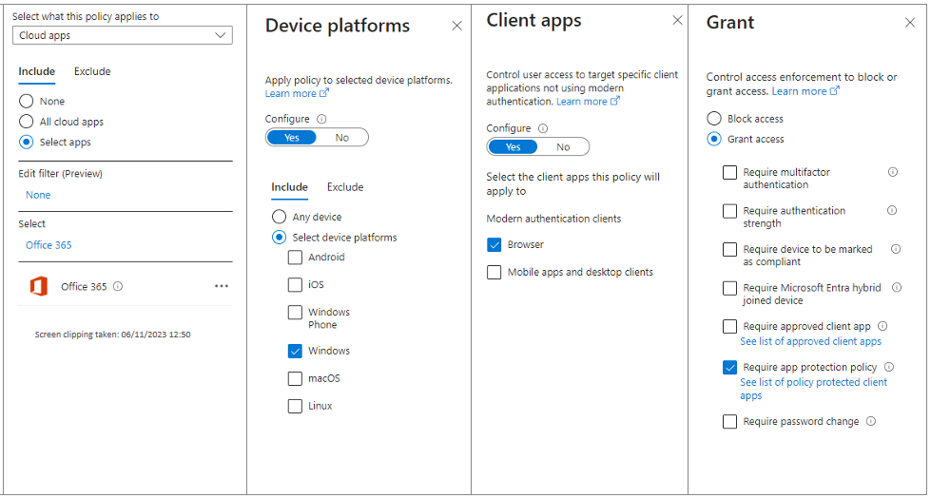Viewport: 931px width, 498px height.
Task: Choose the Select apps radio button
Action: (26, 143)
